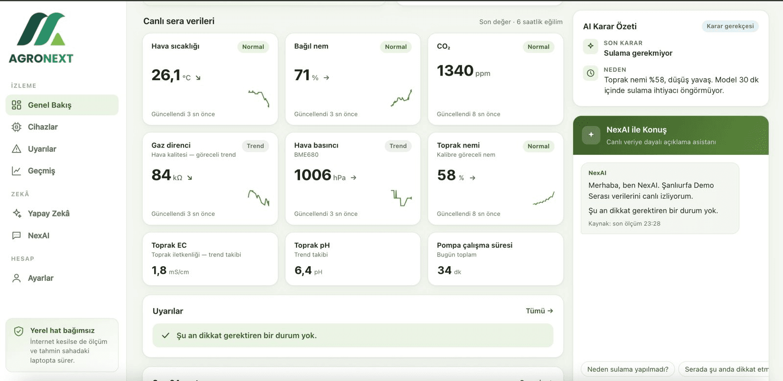The width and height of the screenshot is (783, 381).
Task: Click the Ayarlar user icon
Action: coord(17,278)
